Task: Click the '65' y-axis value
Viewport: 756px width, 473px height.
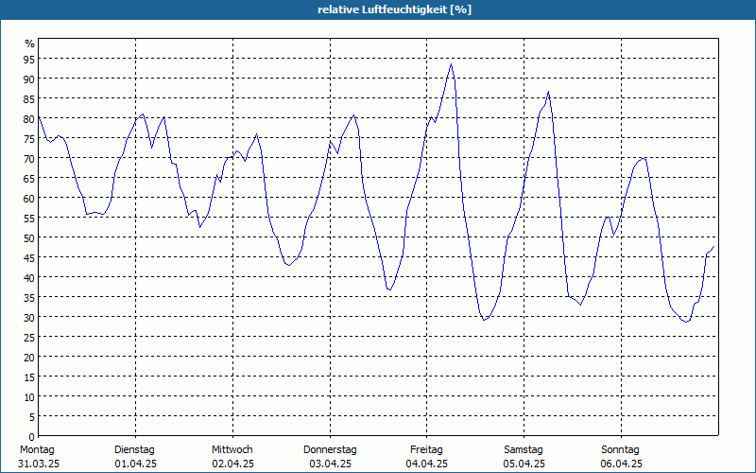Action: (x=29, y=178)
